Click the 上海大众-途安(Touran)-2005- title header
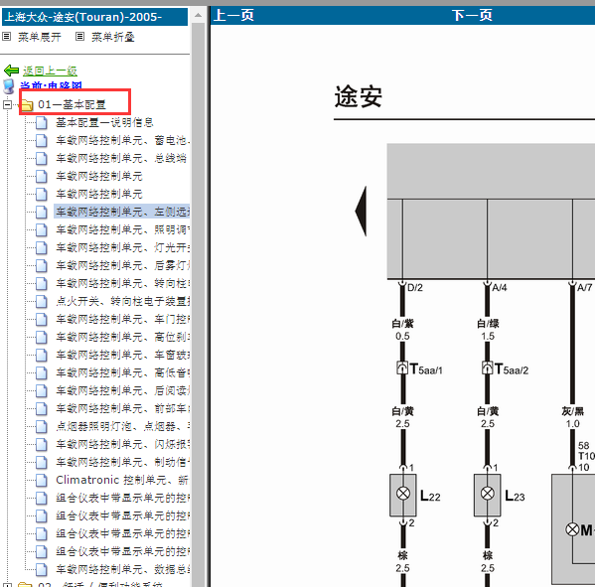The height and width of the screenshot is (587, 595). coord(95,17)
